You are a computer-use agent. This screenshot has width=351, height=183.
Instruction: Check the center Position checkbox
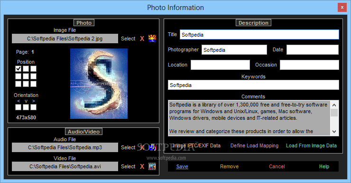pos(26,76)
